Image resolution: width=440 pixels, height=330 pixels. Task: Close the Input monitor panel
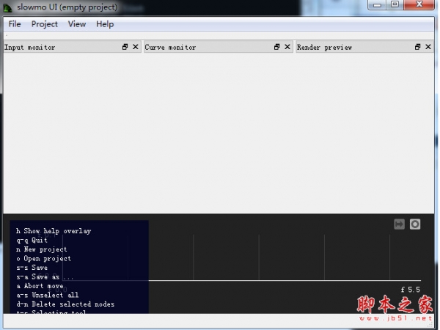click(136, 47)
